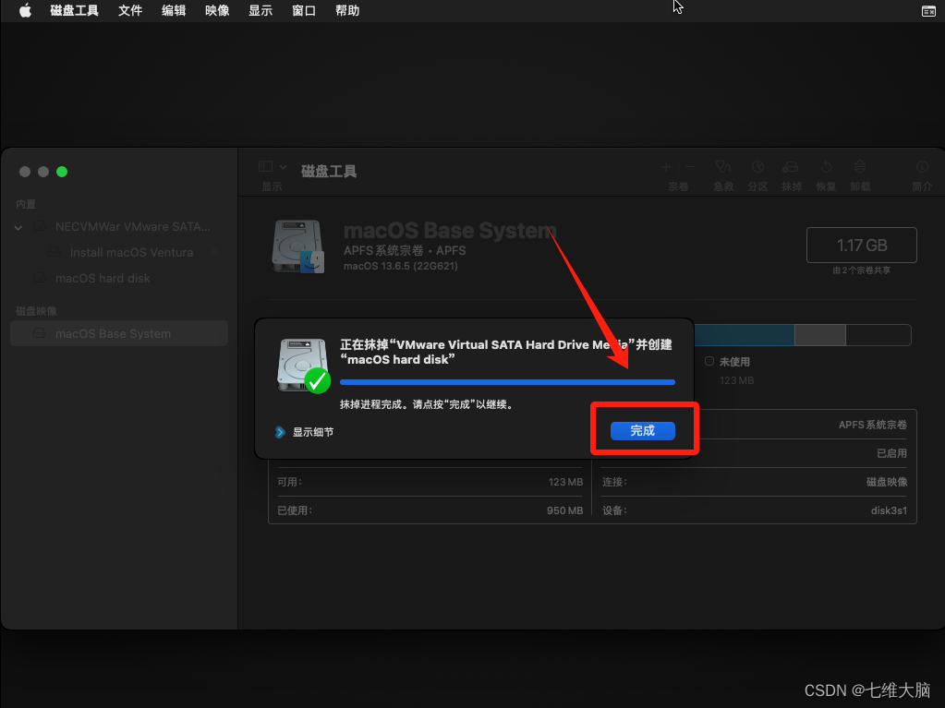The height and width of the screenshot is (708, 945).
Task: Open the 显示 menu in menu bar
Action: click(x=260, y=10)
